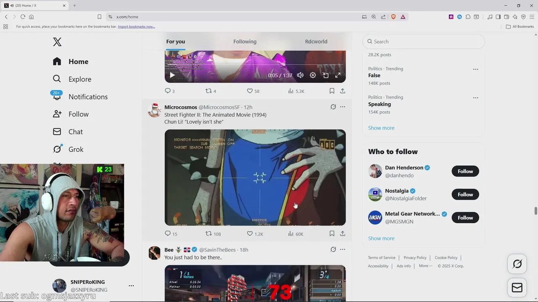
Task: Switch to the Following tab
Action: pos(245,42)
